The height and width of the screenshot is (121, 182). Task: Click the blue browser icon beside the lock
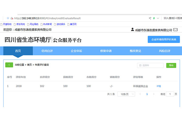[8, 18]
